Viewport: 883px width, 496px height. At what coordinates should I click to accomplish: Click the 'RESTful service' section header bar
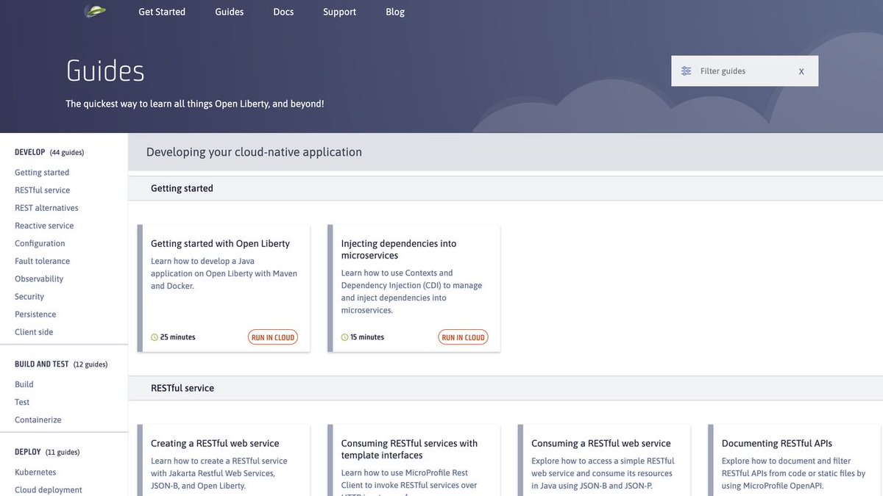(506, 388)
